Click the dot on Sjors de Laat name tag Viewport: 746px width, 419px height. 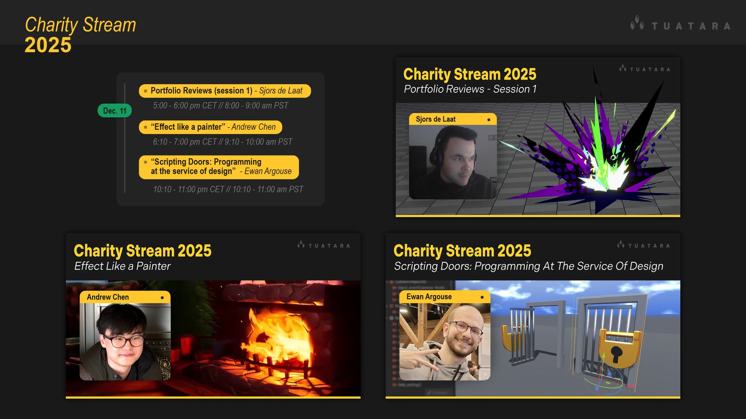pyautogui.click(x=489, y=119)
